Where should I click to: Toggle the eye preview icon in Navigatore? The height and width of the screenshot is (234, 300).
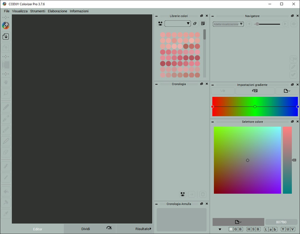pos(294,24)
